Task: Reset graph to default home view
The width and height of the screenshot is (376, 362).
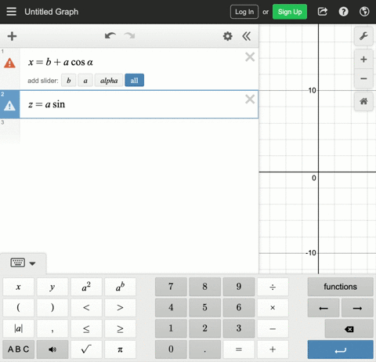Action: pos(363,101)
